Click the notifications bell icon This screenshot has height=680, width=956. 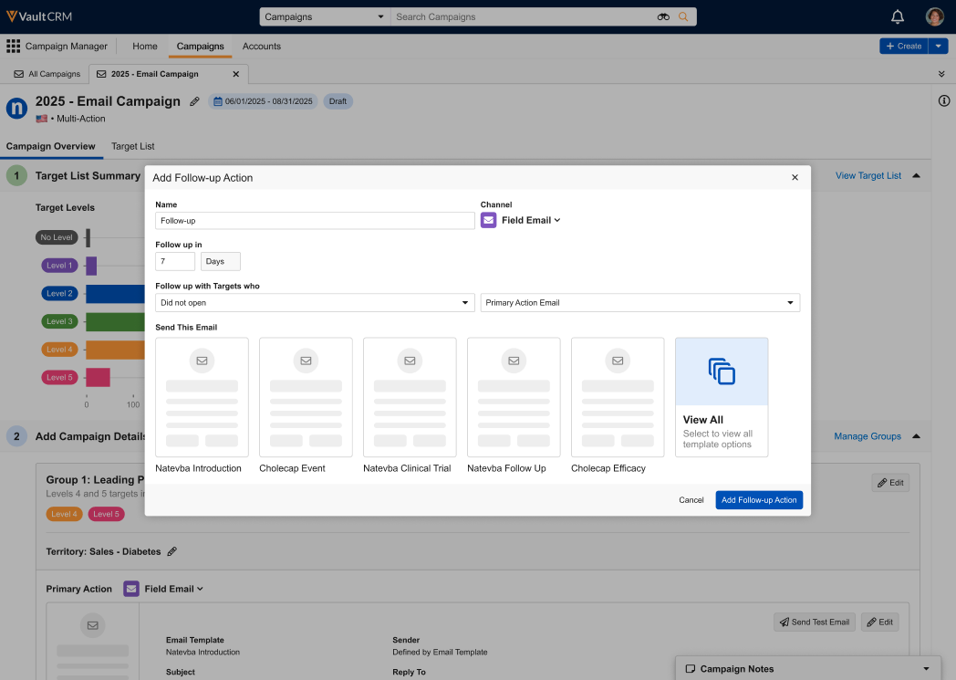coord(898,16)
